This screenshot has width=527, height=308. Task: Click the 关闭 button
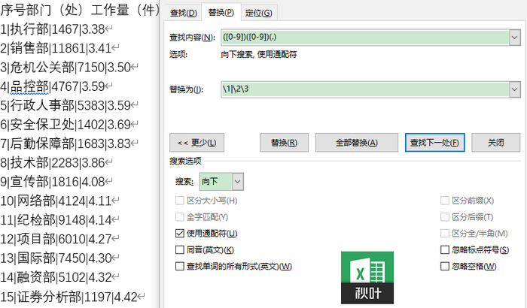tap(495, 143)
